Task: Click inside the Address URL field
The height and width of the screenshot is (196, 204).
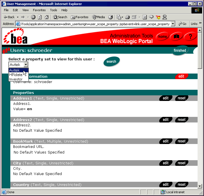Action: tap(95, 24)
